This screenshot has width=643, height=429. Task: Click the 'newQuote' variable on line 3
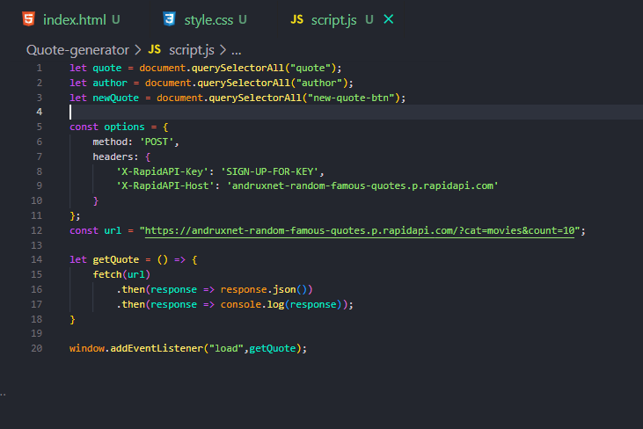pos(115,98)
